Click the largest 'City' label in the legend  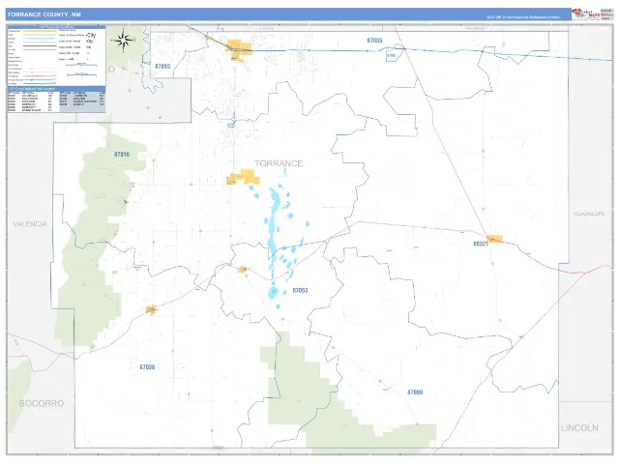tap(91, 35)
